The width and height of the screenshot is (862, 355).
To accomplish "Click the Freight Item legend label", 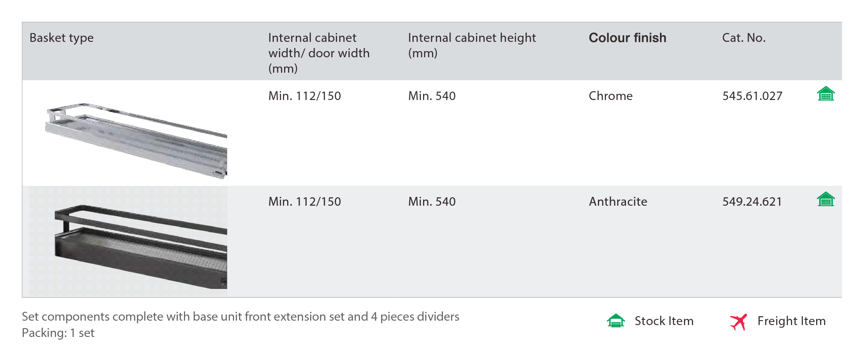I will coord(791,321).
